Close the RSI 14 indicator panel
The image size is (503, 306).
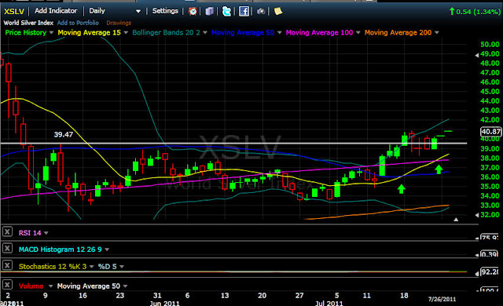pyautogui.click(x=7, y=231)
